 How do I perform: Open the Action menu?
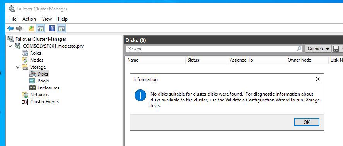pyautogui.click(x=29, y=19)
